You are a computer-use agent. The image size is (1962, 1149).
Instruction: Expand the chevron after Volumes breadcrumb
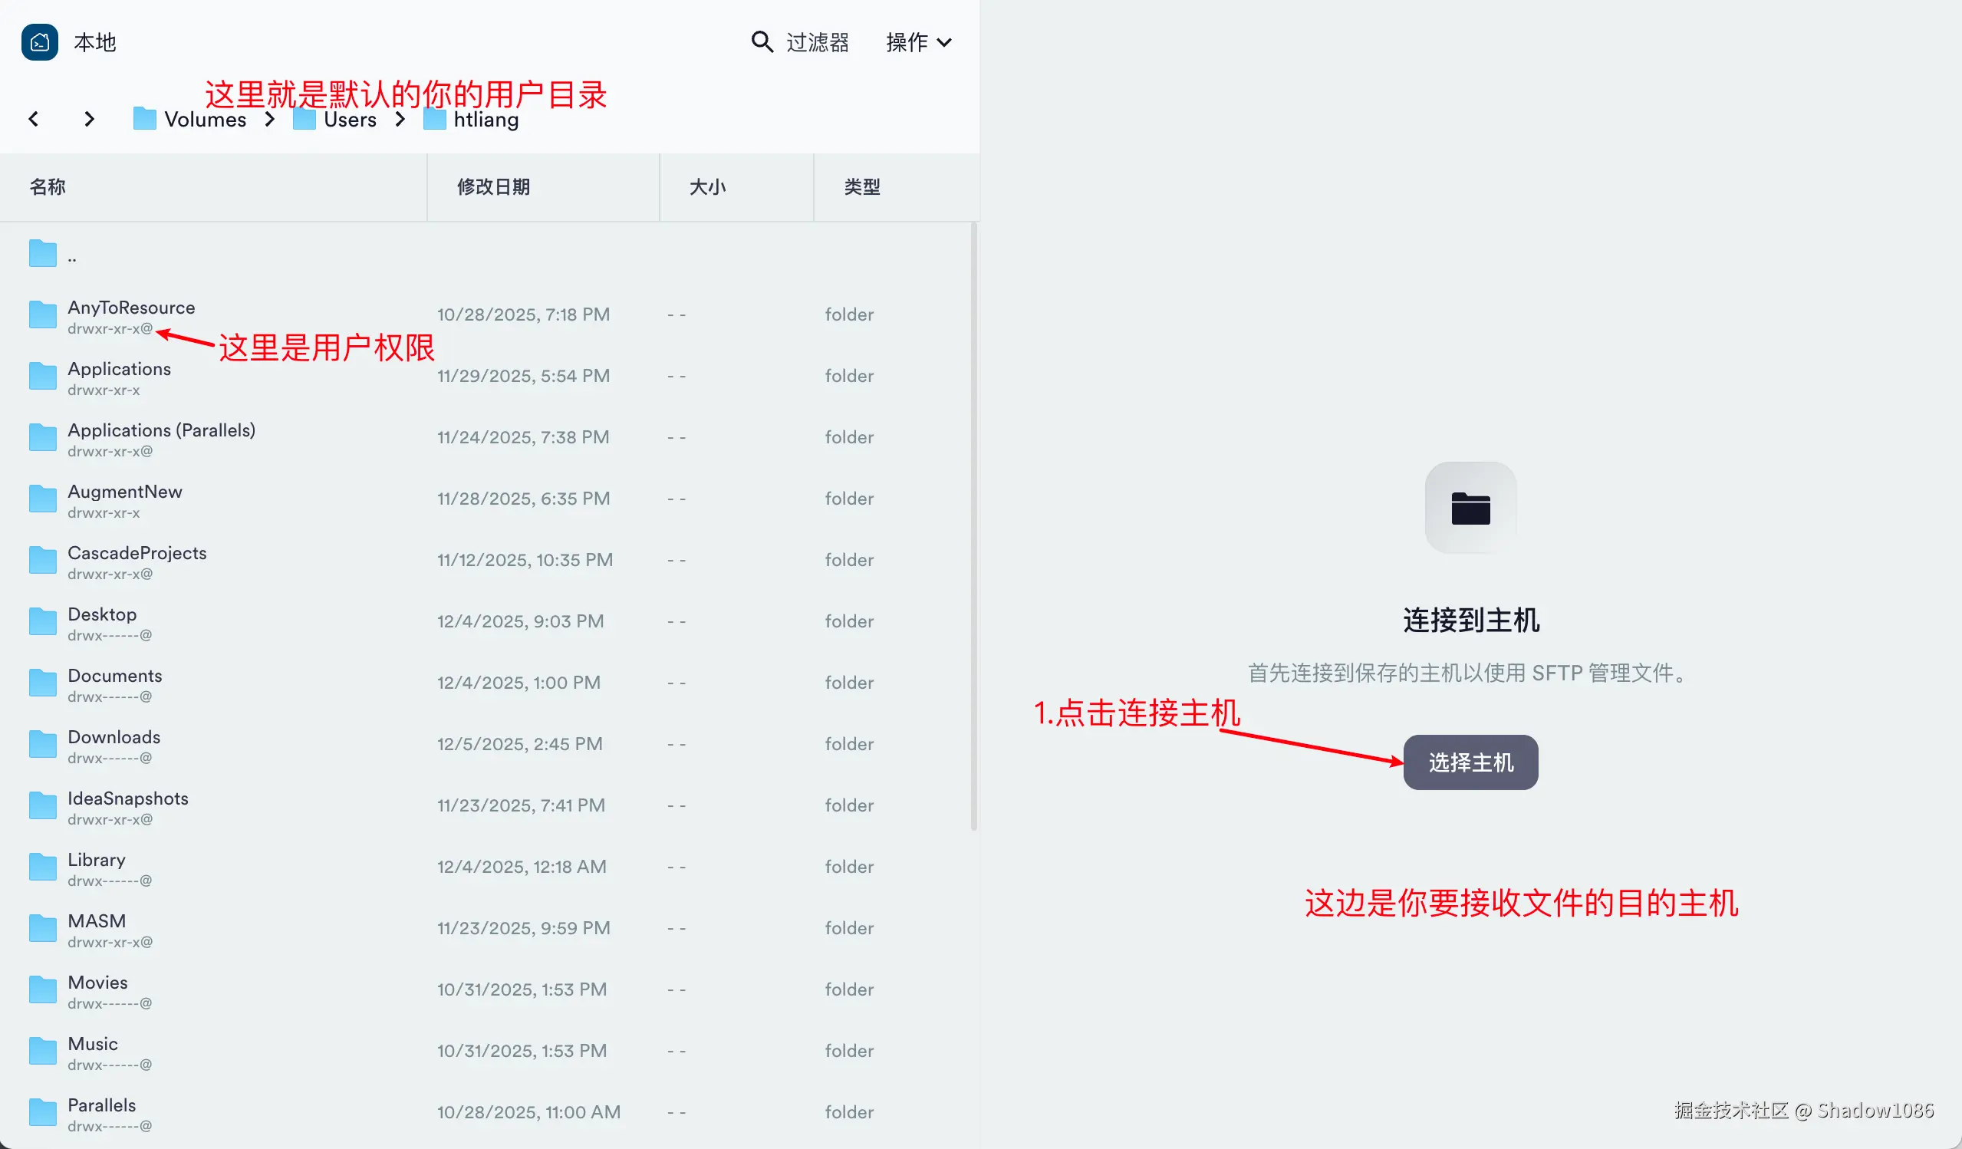[x=269, y=119]
